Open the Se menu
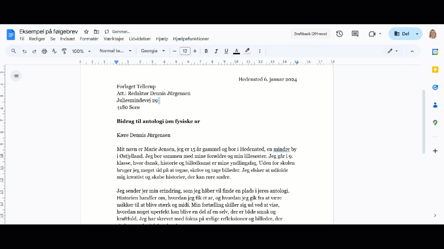444x249 pixels. (53, 39)
